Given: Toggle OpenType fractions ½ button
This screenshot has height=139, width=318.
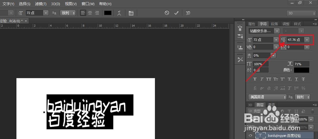Looking at the screenshot, I should (x=303, y=88).
